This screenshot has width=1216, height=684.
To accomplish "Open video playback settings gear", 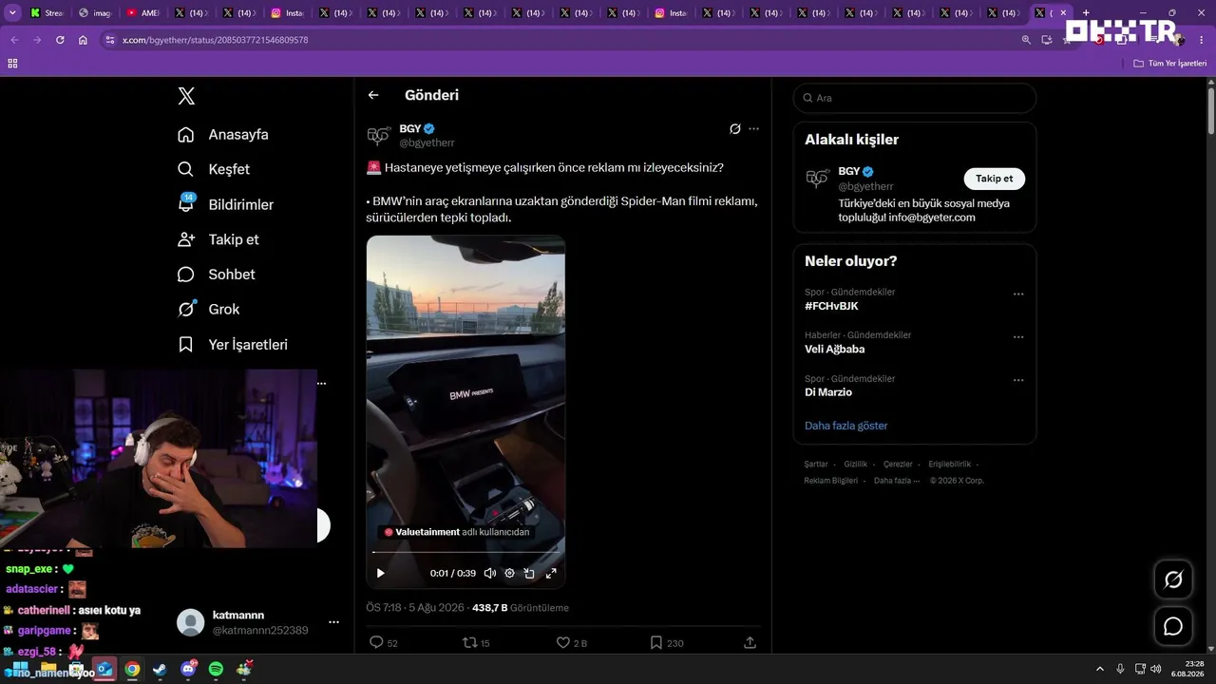I will point(510,573).
